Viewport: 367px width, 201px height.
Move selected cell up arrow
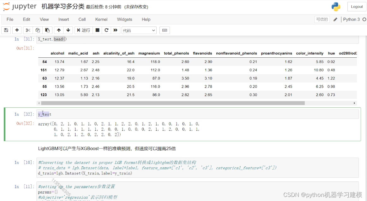[x=59, y=30]
